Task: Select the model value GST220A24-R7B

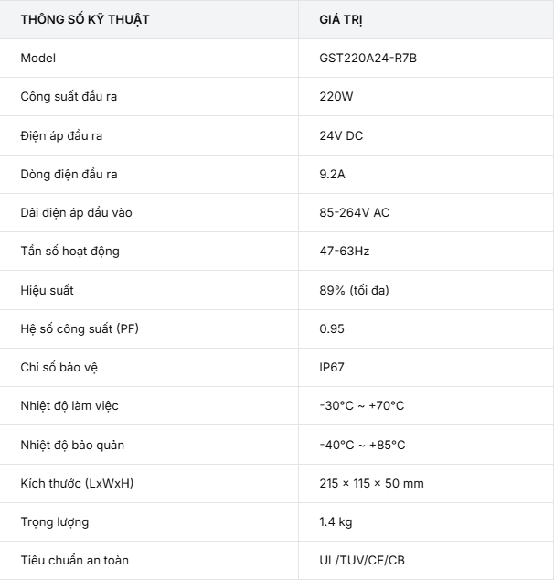Action: click(368, 58)
